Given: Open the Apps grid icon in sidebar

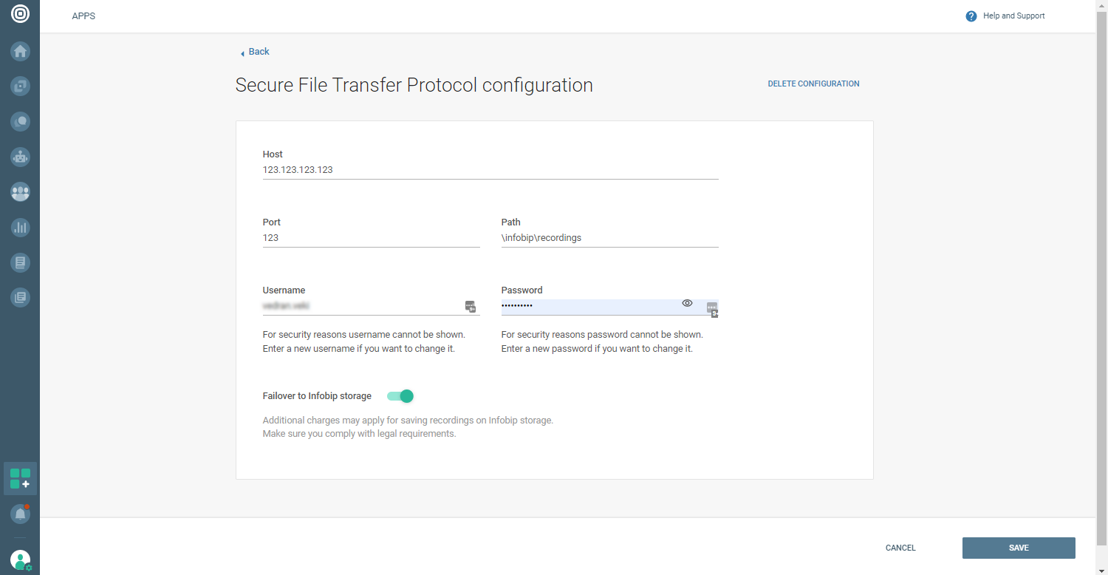Looking at the screenshot, I should click(20, 479).
